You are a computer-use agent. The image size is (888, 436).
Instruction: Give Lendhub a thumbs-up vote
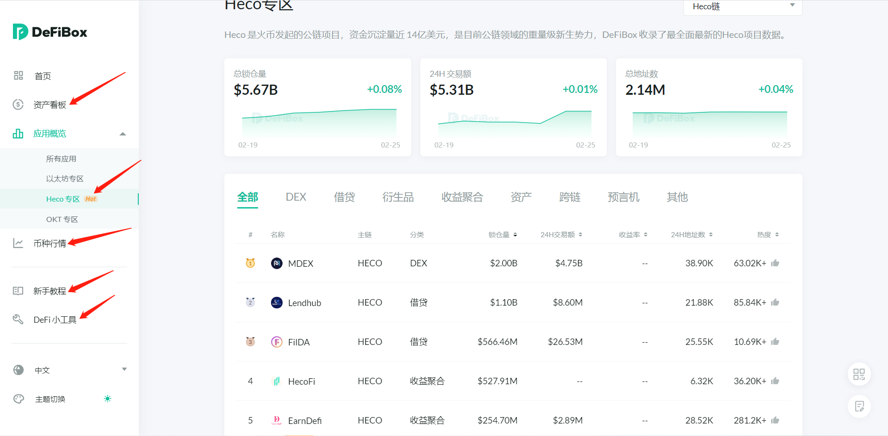776,302
